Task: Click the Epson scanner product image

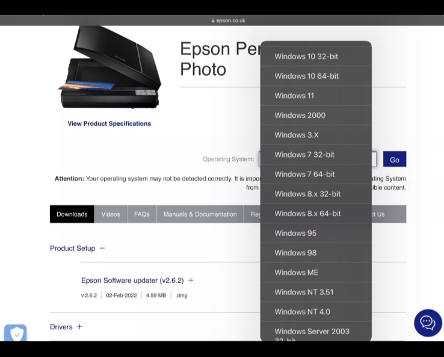Action: point(109,67)
